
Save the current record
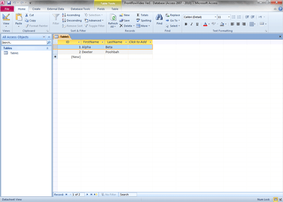point(125,21)
